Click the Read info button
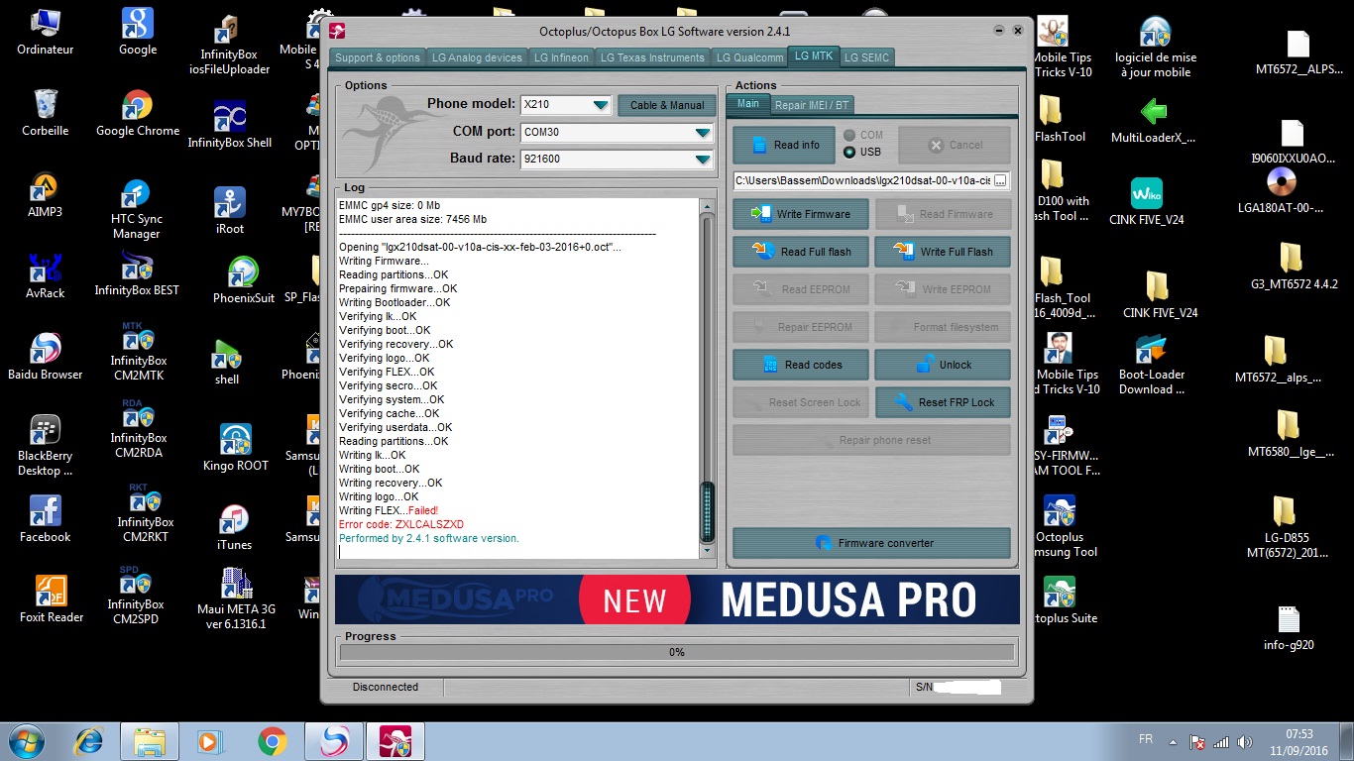 pos(784,145)
